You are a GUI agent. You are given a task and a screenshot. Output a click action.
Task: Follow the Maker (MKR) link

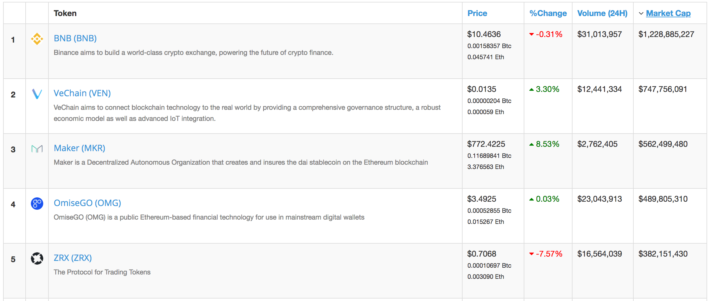pos(79,148)
